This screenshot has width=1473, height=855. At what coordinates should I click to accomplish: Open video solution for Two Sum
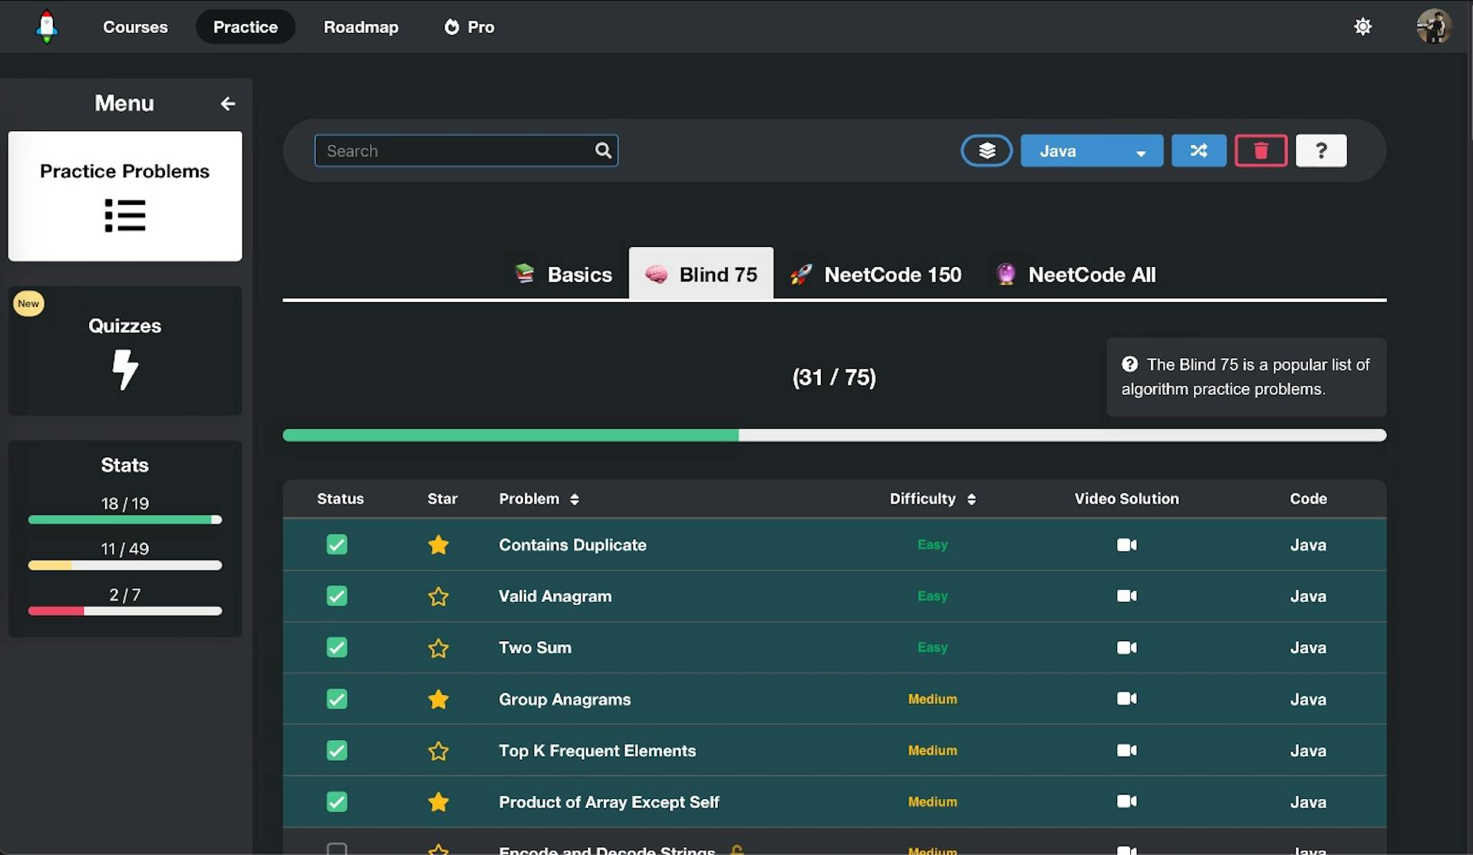click(x=1126, y=647)
